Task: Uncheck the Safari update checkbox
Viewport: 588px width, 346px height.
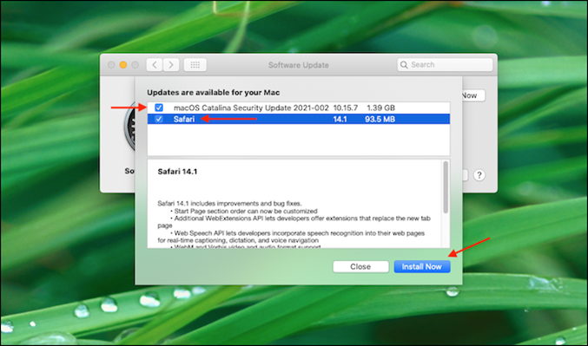Action: click(x=159, y=119)
